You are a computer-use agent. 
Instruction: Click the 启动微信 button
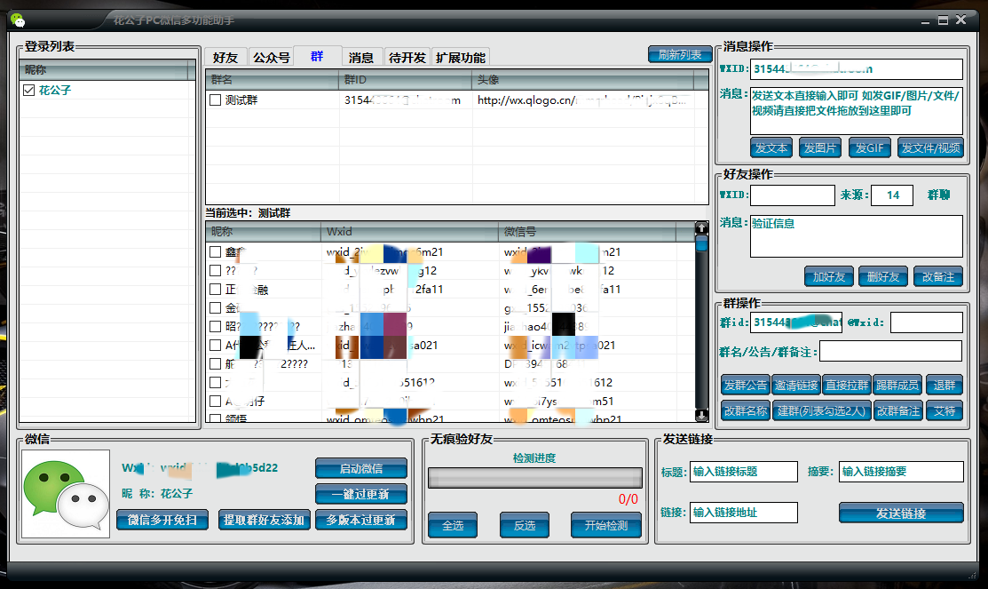pyautogui.click(x=361, y=468)
